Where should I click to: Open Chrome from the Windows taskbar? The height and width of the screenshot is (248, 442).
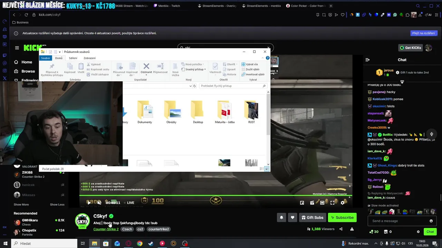point(140,244)
